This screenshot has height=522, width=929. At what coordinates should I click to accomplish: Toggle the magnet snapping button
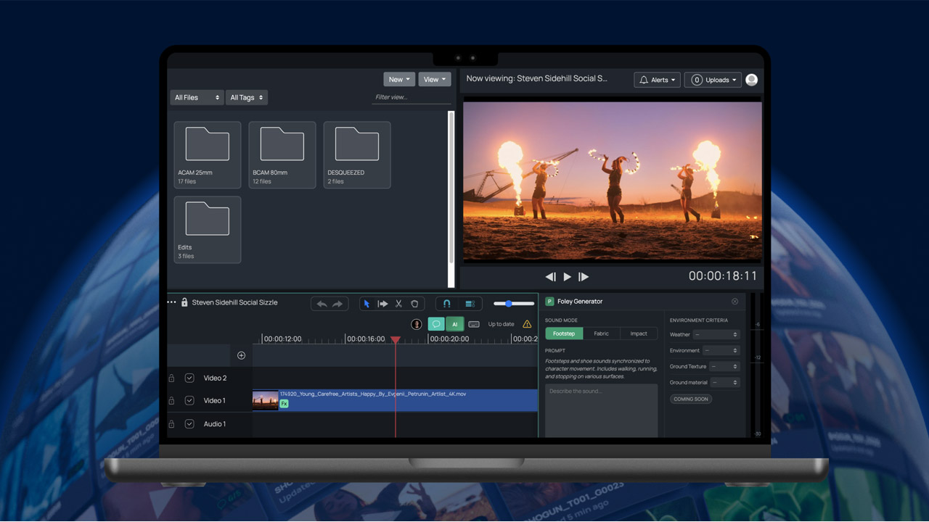coord(447,304)
